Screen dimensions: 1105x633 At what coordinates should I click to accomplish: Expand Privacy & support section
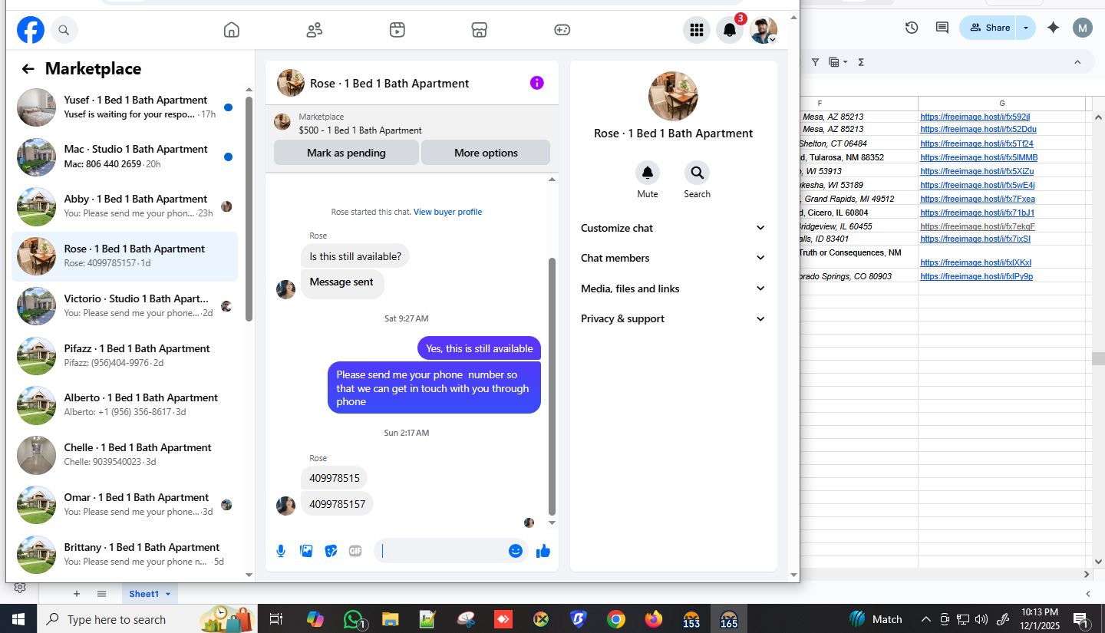point(673,318)
